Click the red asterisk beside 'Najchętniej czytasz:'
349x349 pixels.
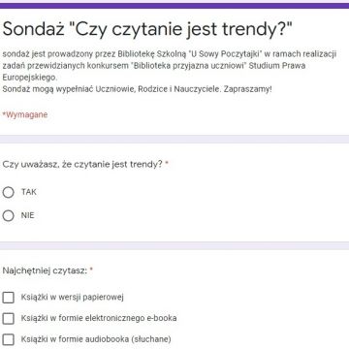click(91, 270)
